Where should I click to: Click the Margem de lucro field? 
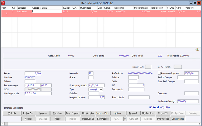(96, 97)
